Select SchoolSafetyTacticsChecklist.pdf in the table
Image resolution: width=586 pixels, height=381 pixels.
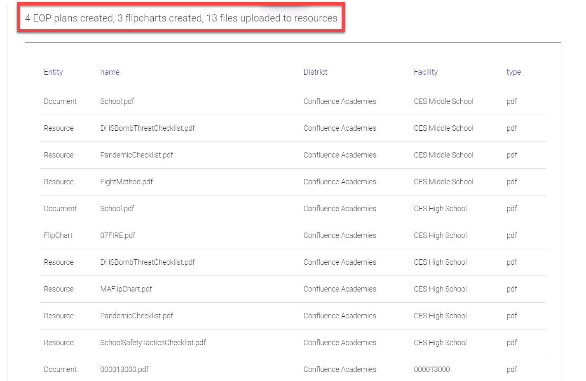point(153,343)
